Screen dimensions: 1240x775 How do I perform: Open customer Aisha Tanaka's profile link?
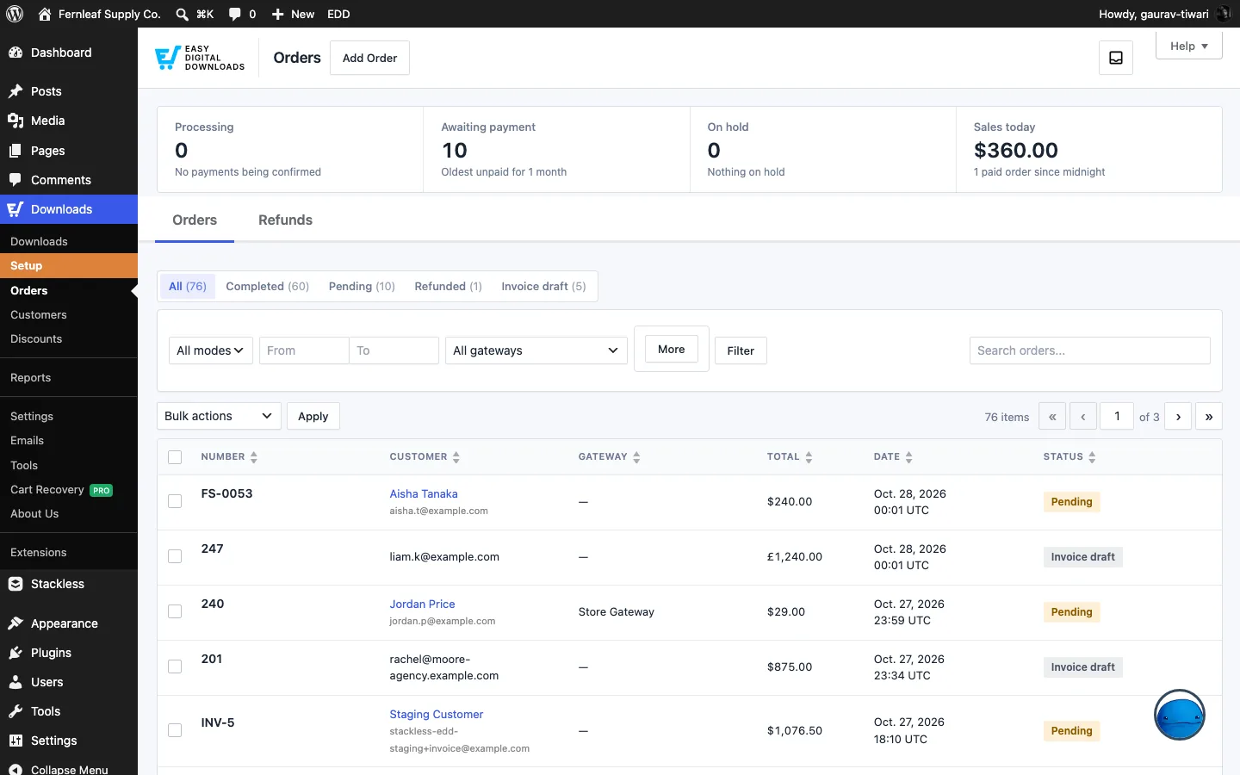424,494
